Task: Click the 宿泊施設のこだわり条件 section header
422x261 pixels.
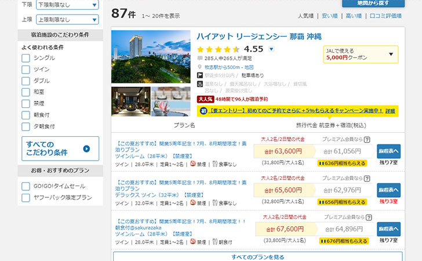Action: 60,35
